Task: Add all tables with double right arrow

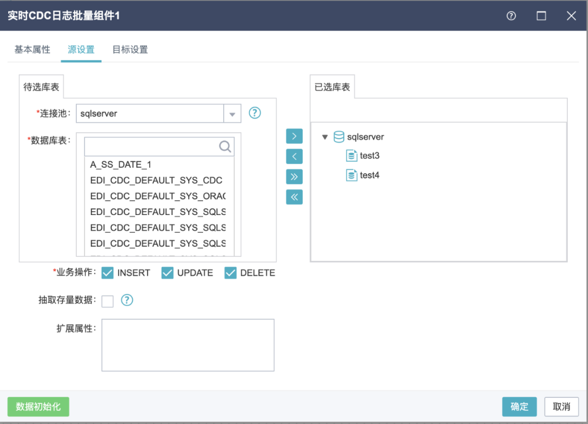Action: point(294,177)
